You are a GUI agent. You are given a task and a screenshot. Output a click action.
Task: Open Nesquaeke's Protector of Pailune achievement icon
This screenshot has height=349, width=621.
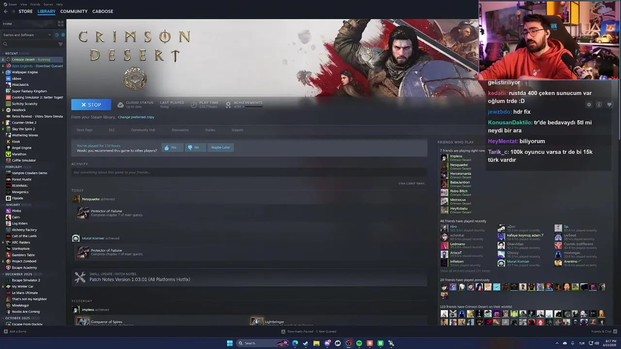[83, 213]
